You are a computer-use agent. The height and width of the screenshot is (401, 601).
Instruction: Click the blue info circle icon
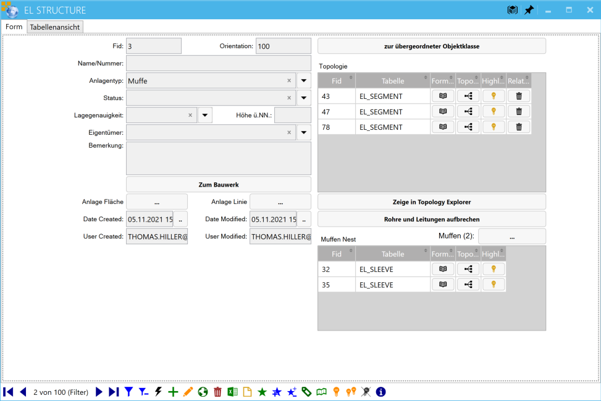coord(380,392)
